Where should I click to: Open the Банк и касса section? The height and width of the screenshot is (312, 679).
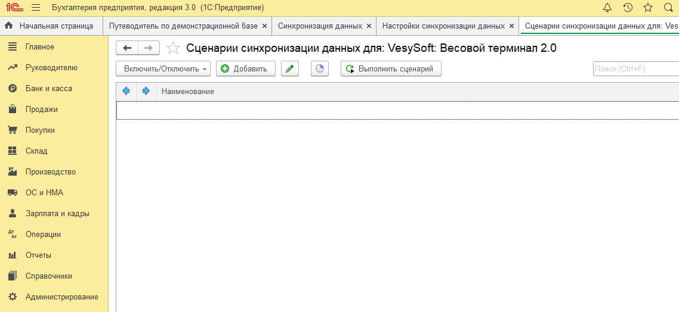(x=48, y=89)
